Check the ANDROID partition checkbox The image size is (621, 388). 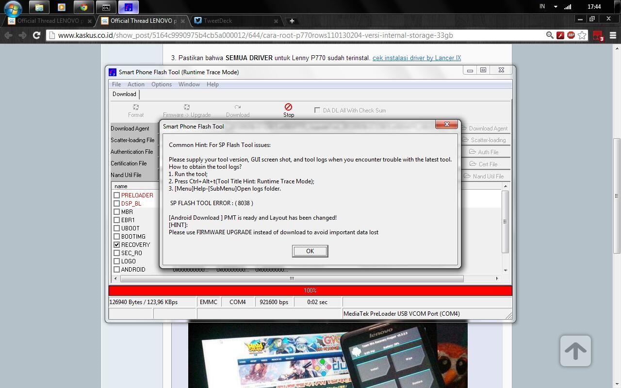116,269
